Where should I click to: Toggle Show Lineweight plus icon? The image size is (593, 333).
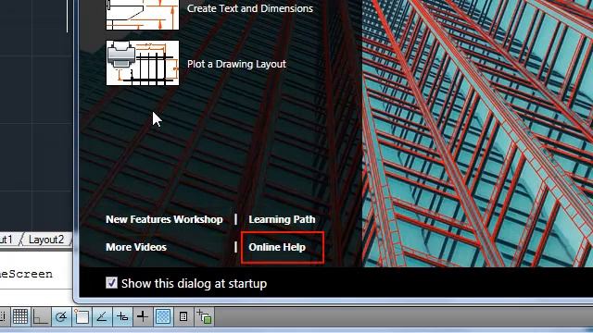coord(143,316)
